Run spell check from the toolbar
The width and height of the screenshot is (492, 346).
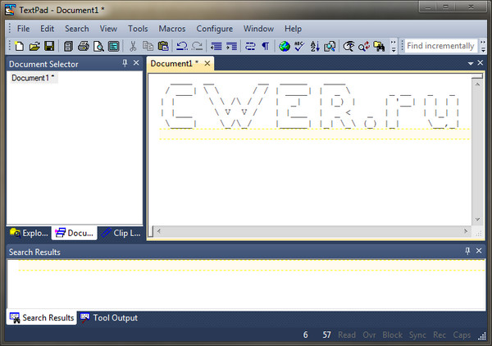pyautogui.click(x=299, y=46)
